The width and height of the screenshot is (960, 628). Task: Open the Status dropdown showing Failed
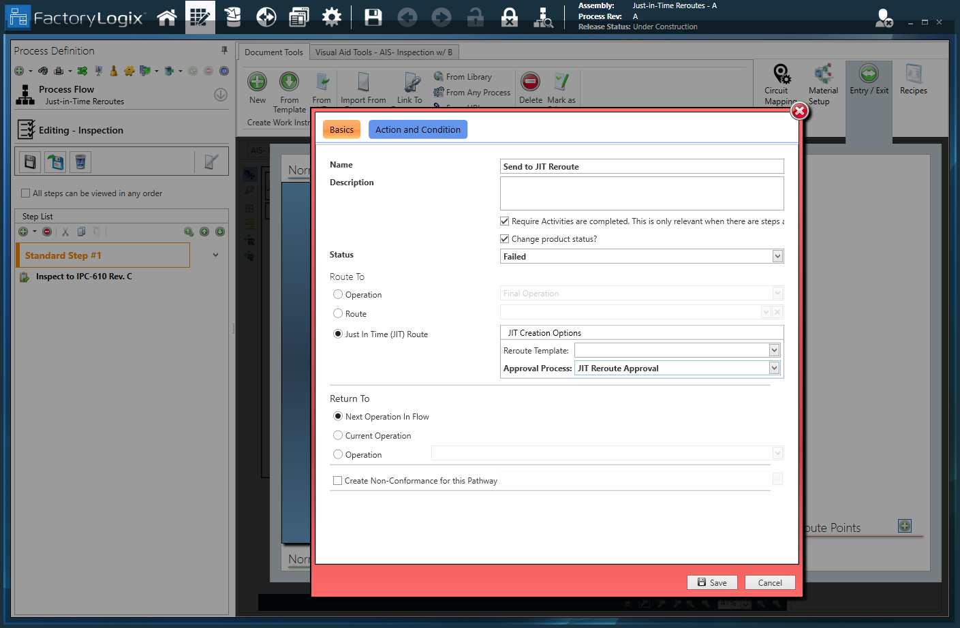777,257
